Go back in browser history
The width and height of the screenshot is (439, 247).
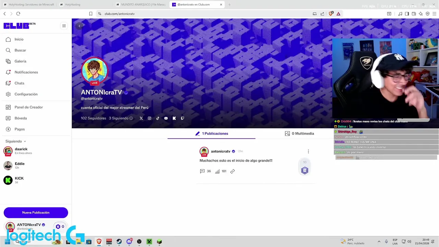pos(4,14)
